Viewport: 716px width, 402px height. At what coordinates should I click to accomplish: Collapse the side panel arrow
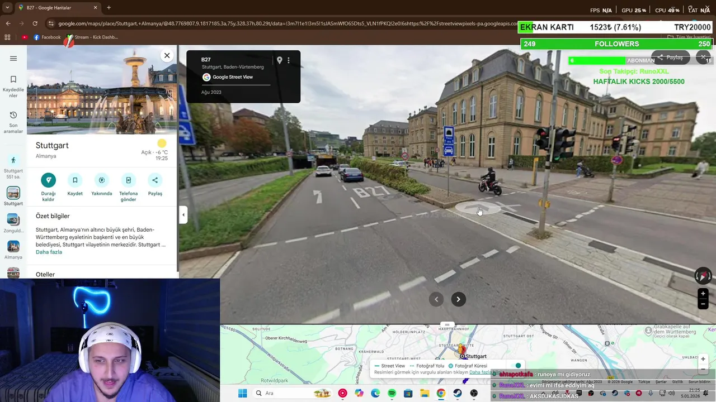183,215
